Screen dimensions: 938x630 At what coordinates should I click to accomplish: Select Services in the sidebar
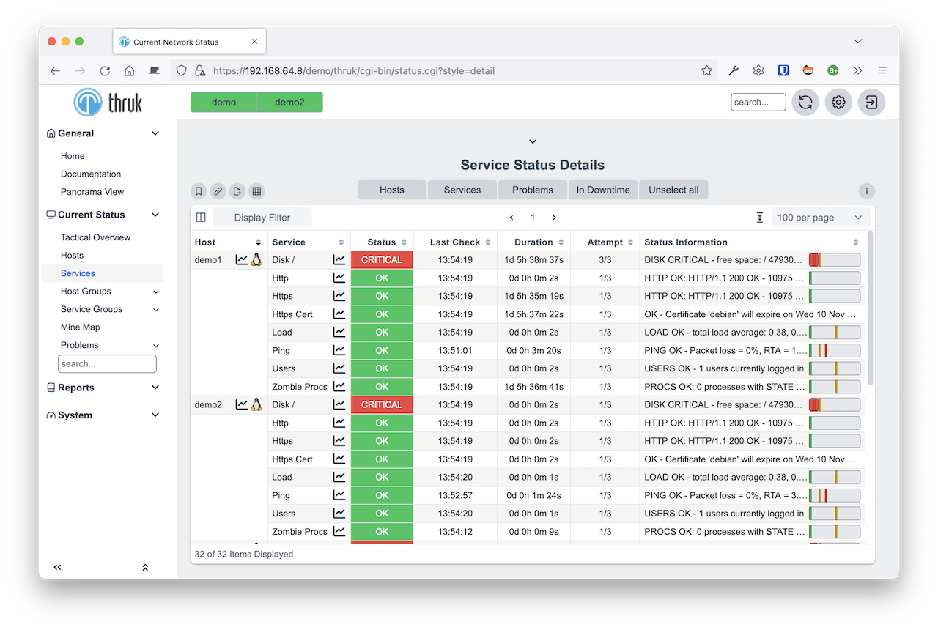[x=78, y=273]
